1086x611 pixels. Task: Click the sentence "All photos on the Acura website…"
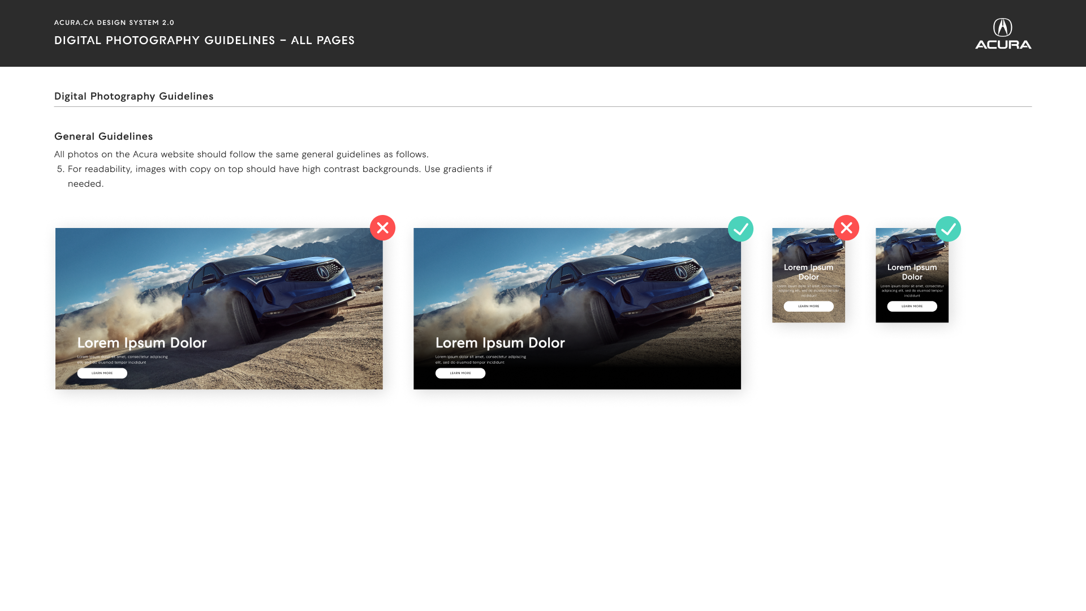click(242, 154)
